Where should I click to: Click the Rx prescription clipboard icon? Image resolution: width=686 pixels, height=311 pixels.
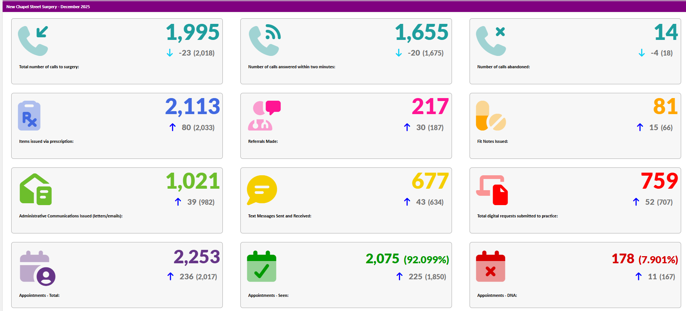point(29,116)
